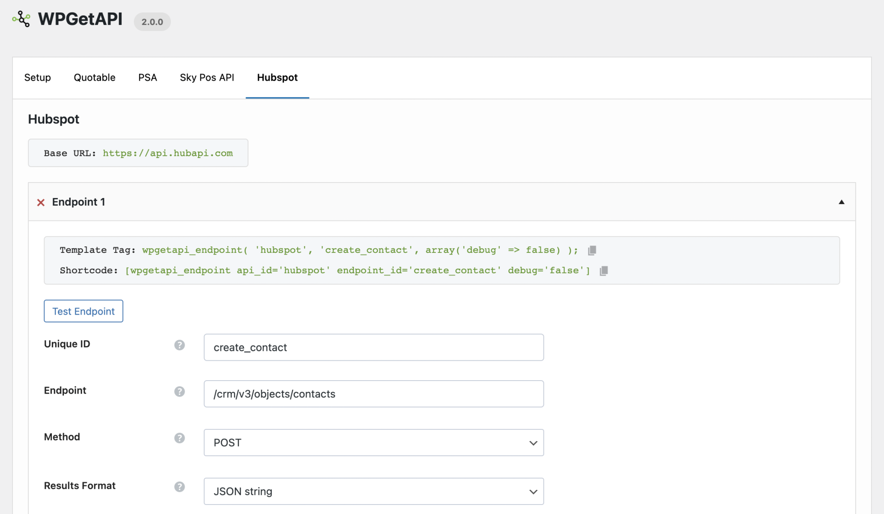
Task: Click the Endpoint path input field
Action: (x=373, y=394)
